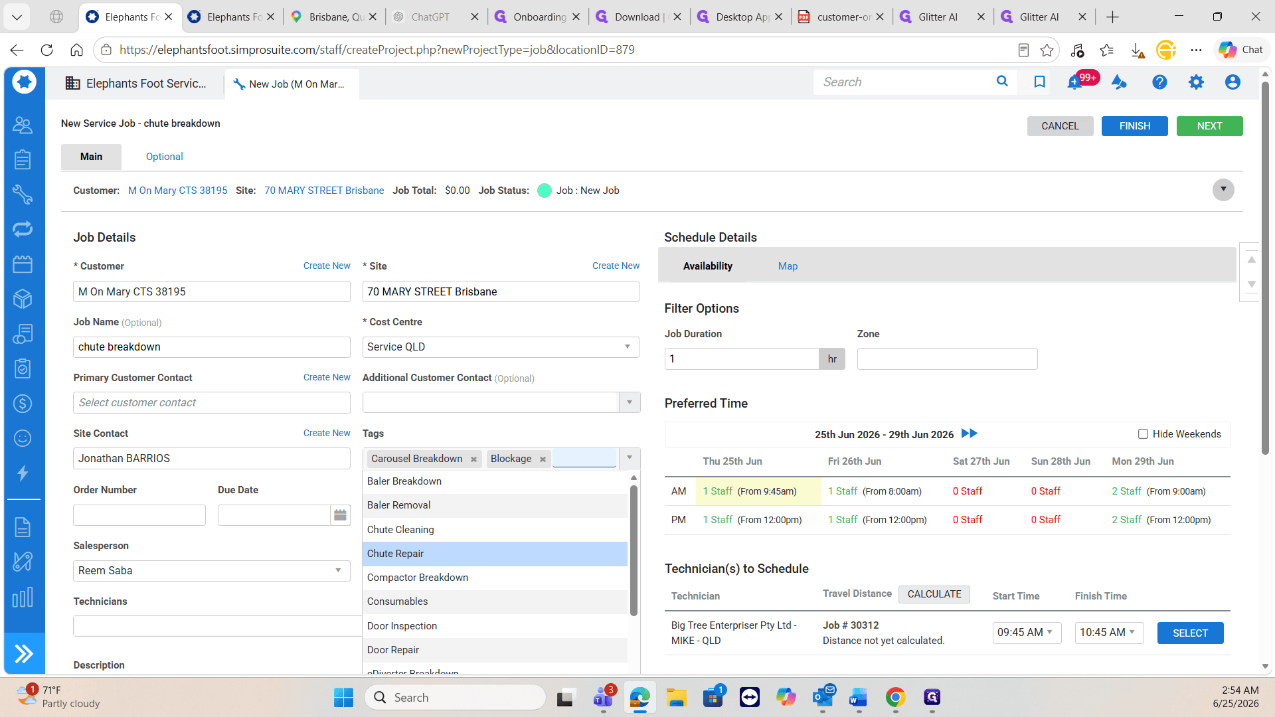Open the 10:45 AM finish time dropdown
The image size is (1275, 717).
[1109, 633]
